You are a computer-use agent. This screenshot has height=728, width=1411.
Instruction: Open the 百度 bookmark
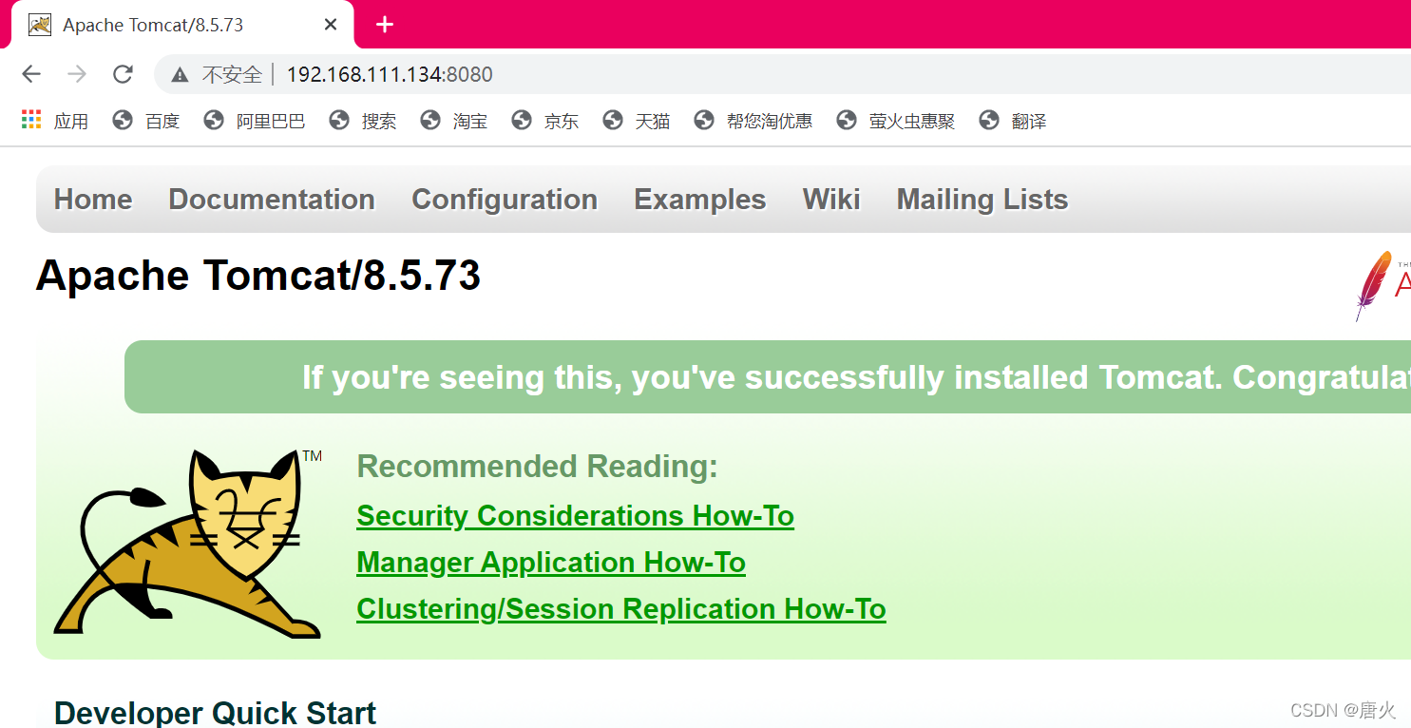[x=162, y=121]
